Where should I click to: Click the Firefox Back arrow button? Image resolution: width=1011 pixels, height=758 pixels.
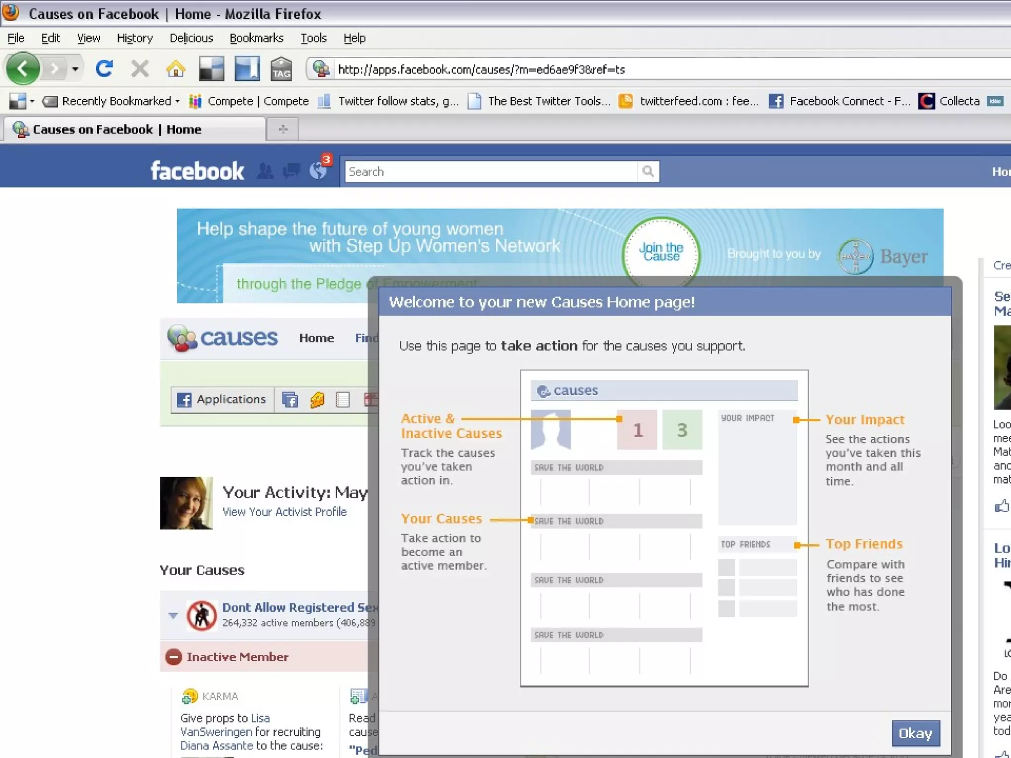tap(23, 69)
